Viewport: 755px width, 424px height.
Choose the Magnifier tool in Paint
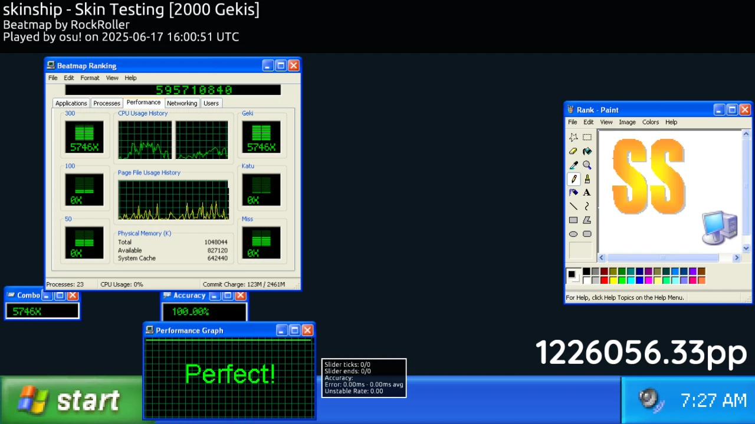pyautogui.click(x=587, y=165)
